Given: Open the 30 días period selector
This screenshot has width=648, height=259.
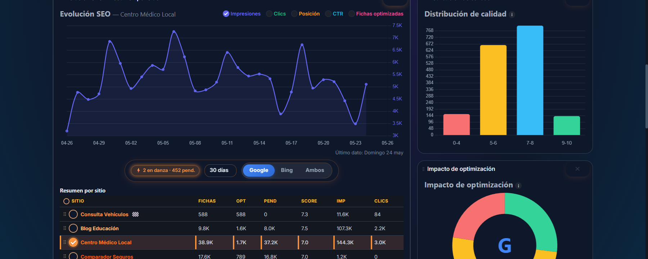Looking at the screenshot, I should click(220, 170).
